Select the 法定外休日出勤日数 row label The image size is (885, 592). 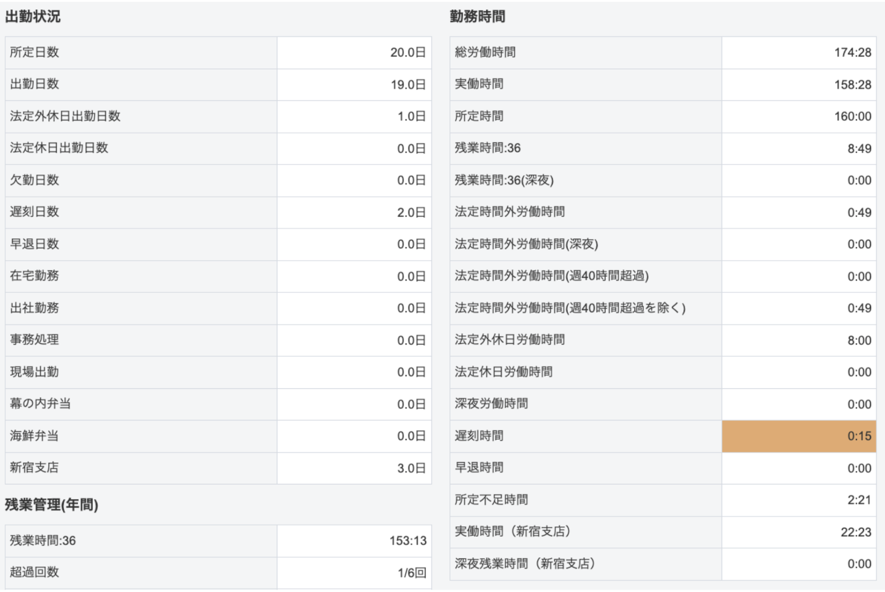click(x=65, y=116)
